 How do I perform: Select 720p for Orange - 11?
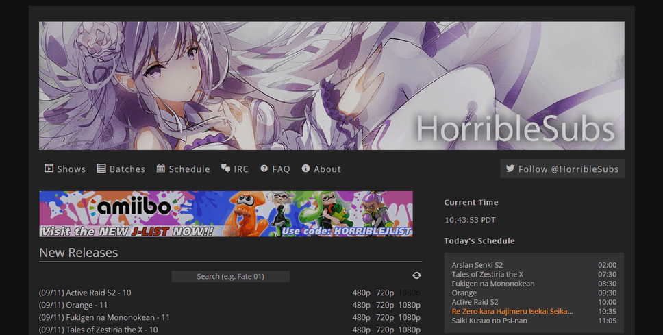[x=385, y=305]
